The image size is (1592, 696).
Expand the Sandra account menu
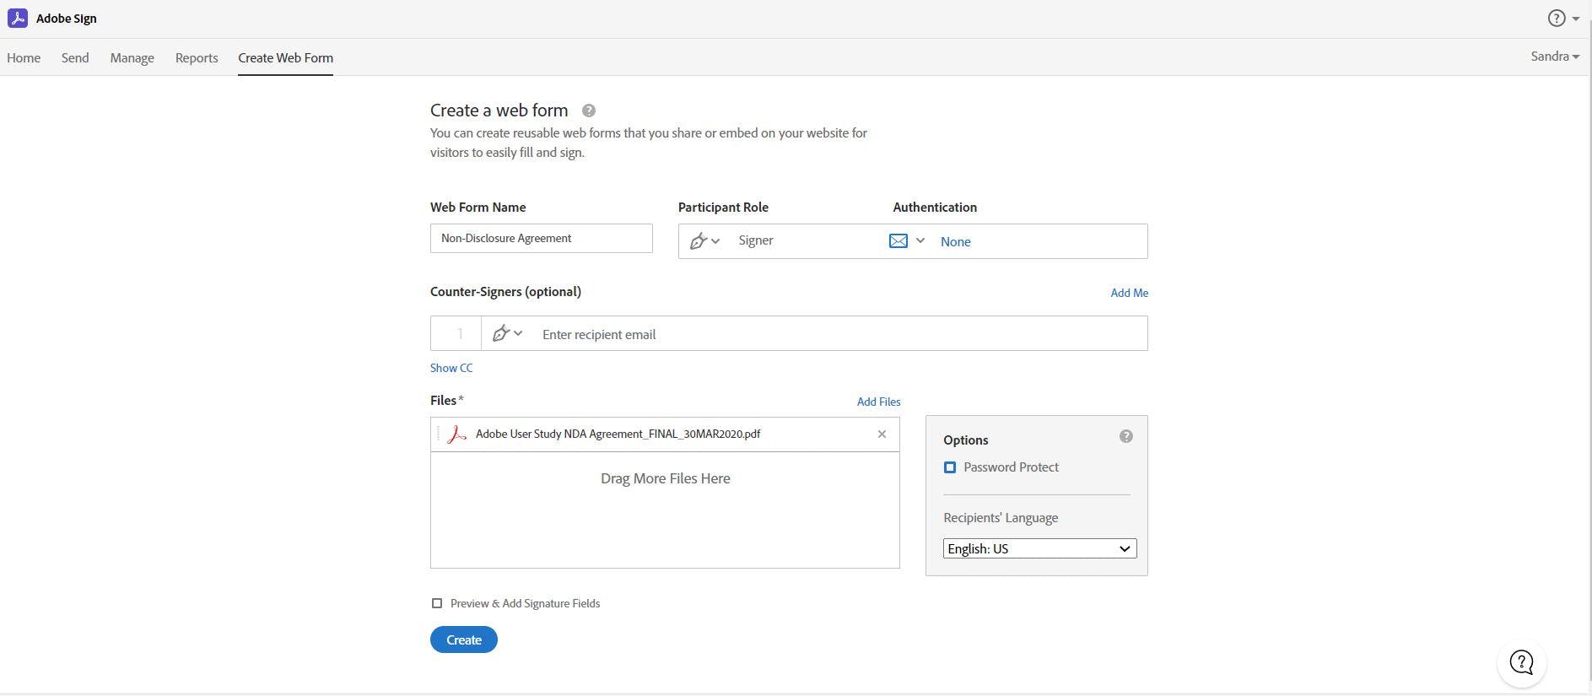1554,57
